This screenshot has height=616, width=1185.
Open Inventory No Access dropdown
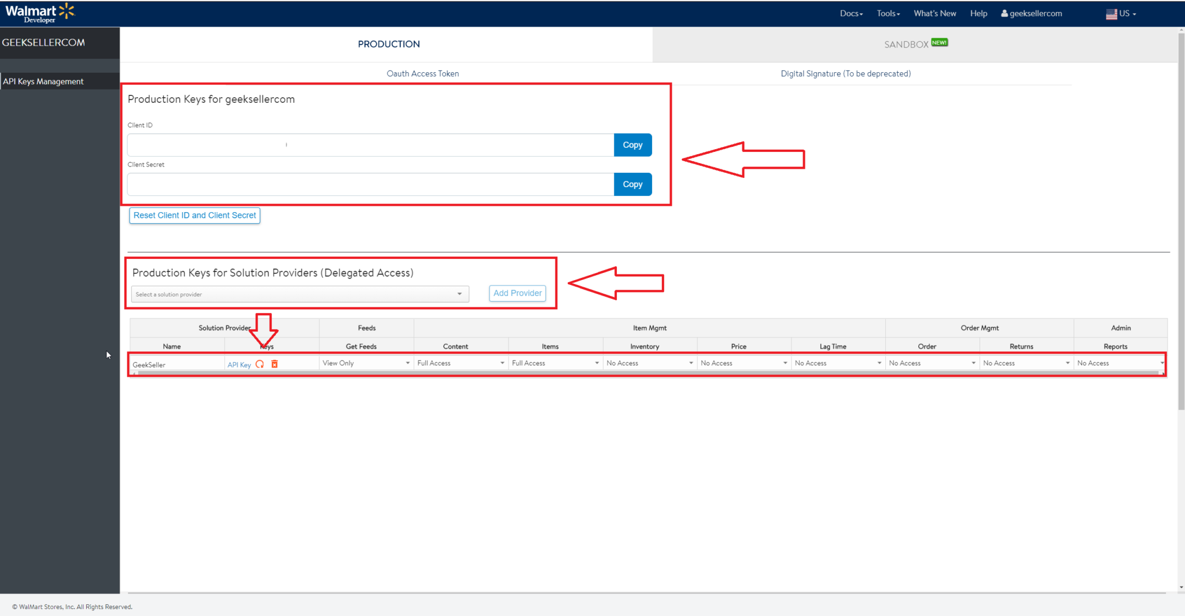click(650, 363)
